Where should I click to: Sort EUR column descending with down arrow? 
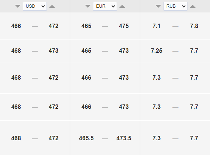(x=88, y=6)
